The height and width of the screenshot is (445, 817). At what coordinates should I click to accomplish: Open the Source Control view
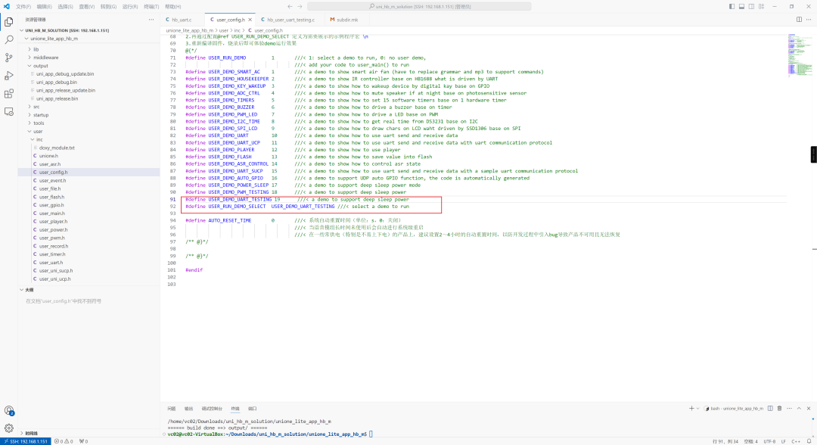9,58
